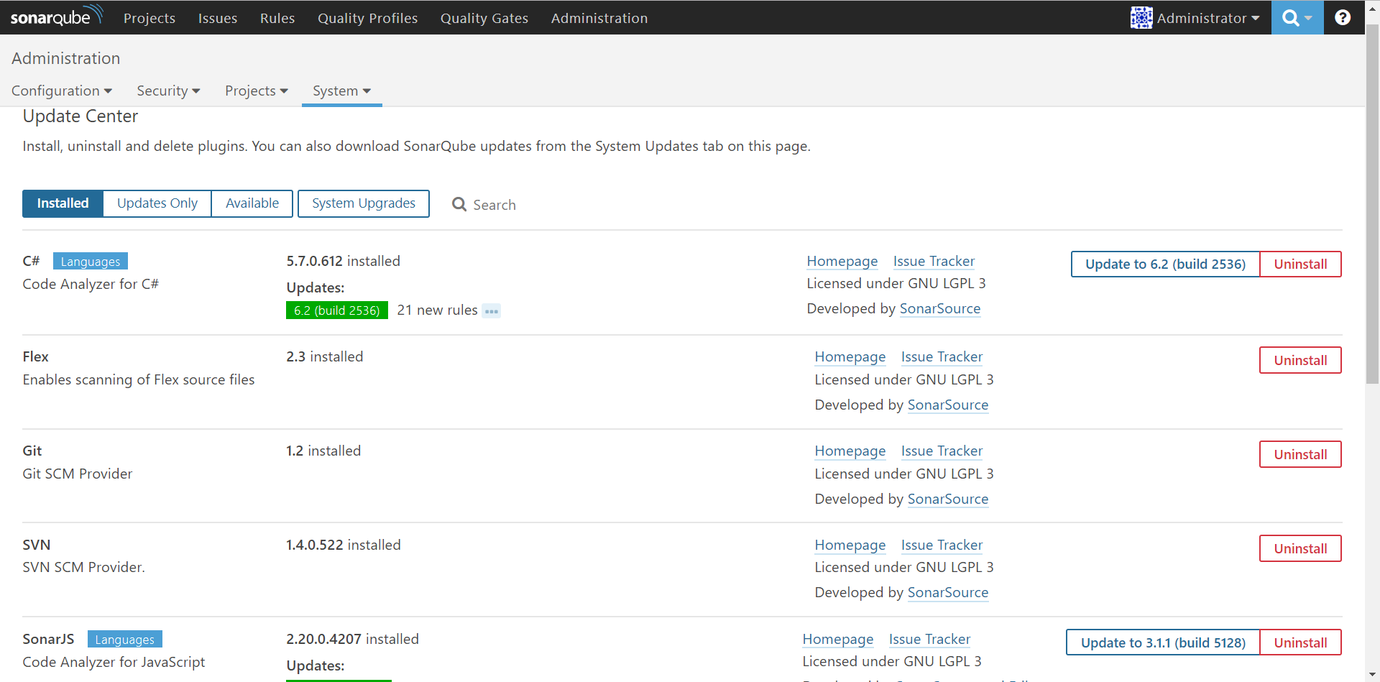Select the Installed filter tab

coord(63,203)
